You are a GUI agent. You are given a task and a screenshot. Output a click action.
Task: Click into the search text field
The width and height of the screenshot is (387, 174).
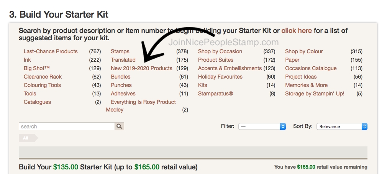67,126
